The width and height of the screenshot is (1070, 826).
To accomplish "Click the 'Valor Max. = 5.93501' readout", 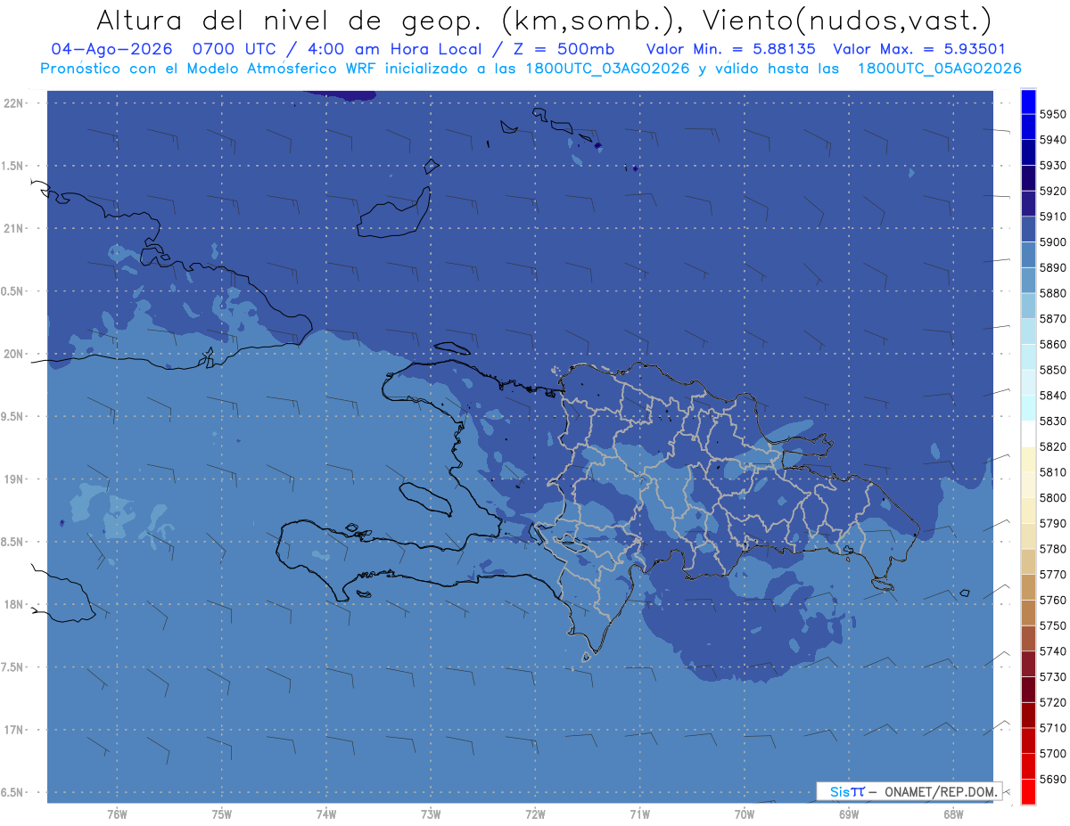I will [x=918, y=49].
